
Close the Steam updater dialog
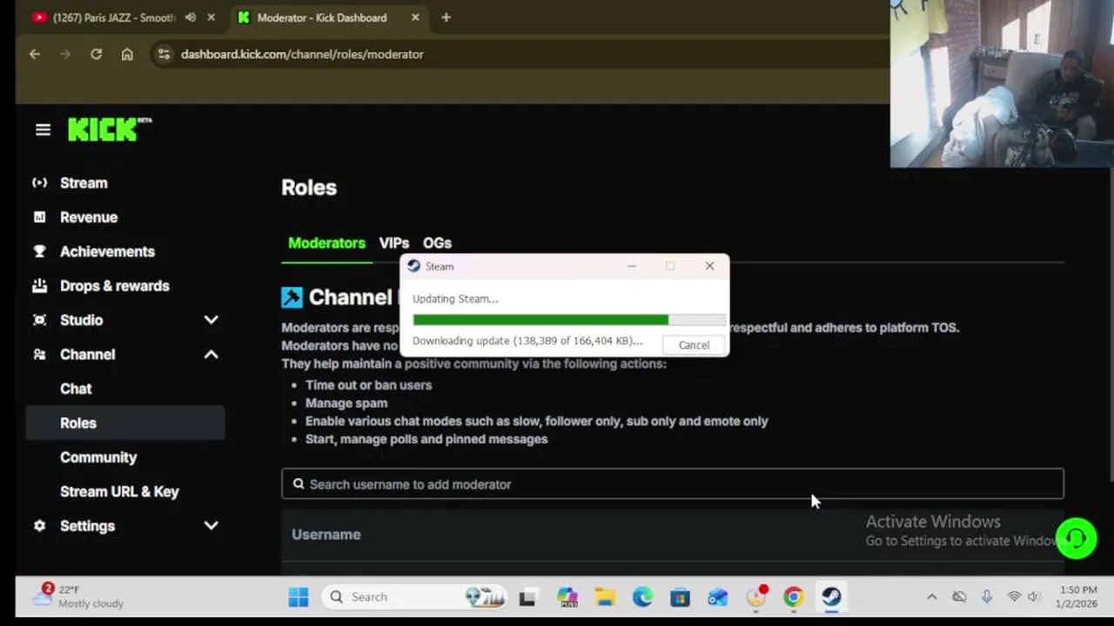pyautogui.click(x=709, y=266)
